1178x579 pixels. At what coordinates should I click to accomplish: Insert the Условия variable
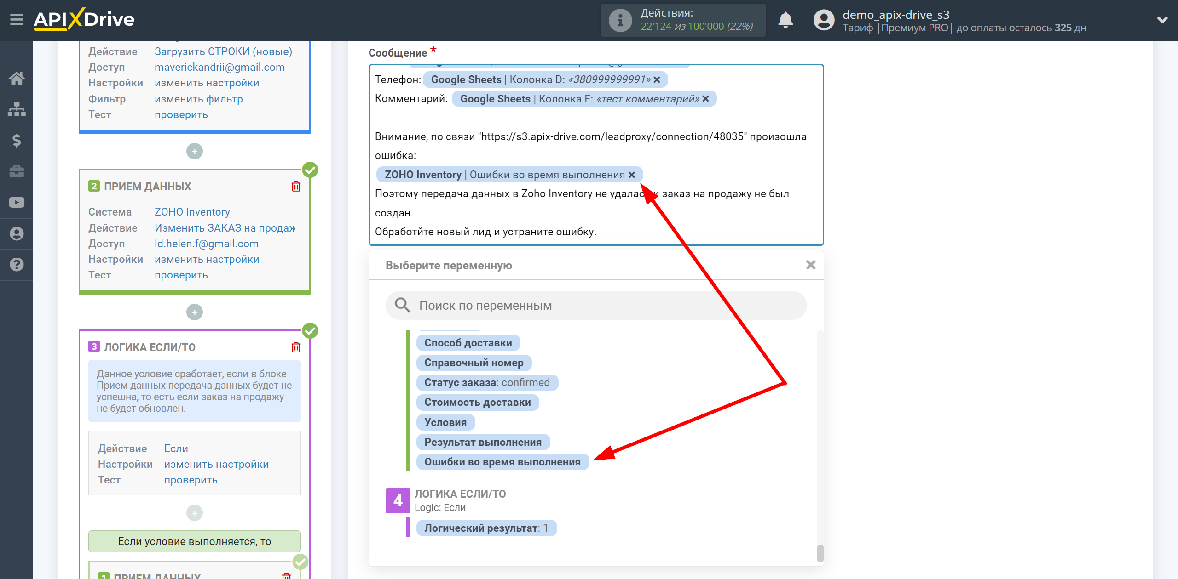445,422
